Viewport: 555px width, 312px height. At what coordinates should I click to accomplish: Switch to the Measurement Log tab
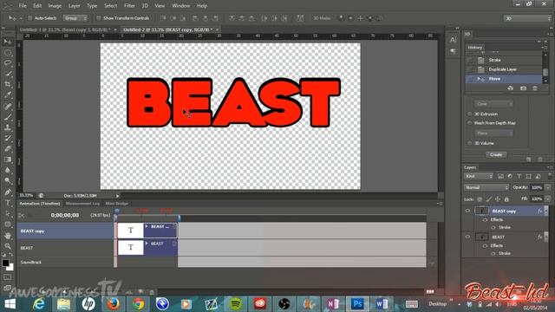click(x=83, y=204)
